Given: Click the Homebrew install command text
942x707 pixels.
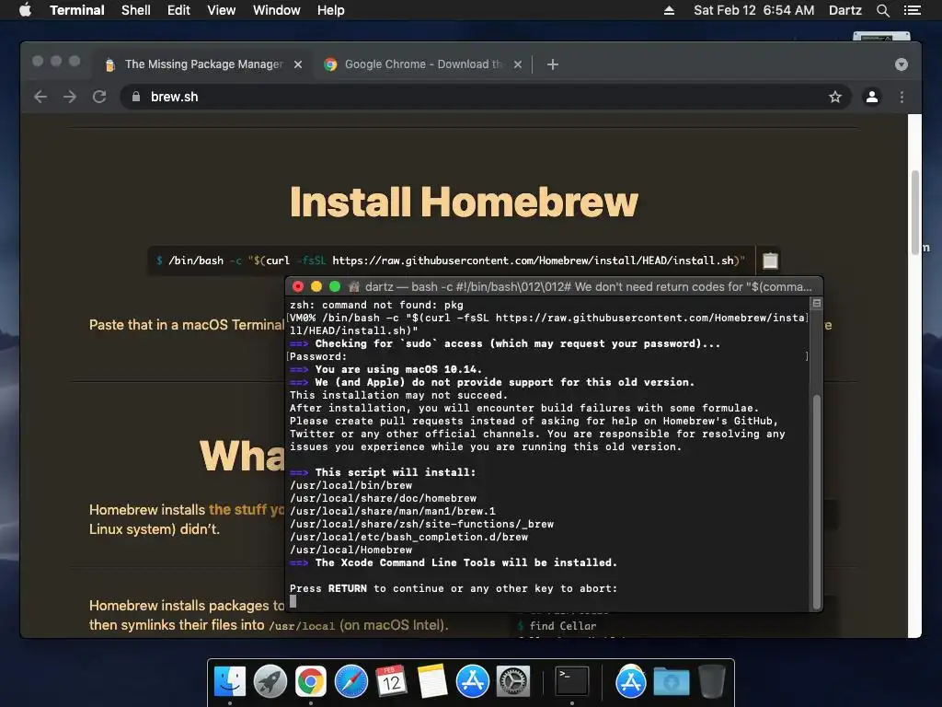Looking at the screenshot, I should [x=451, y=261].
